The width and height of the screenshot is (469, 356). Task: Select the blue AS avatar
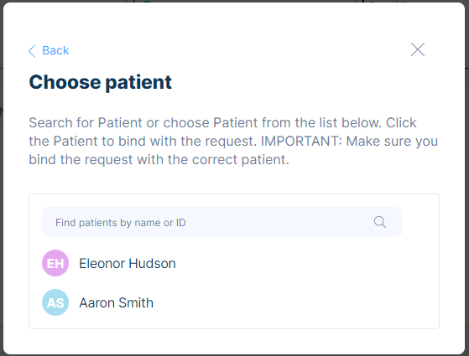click(55, 302)
